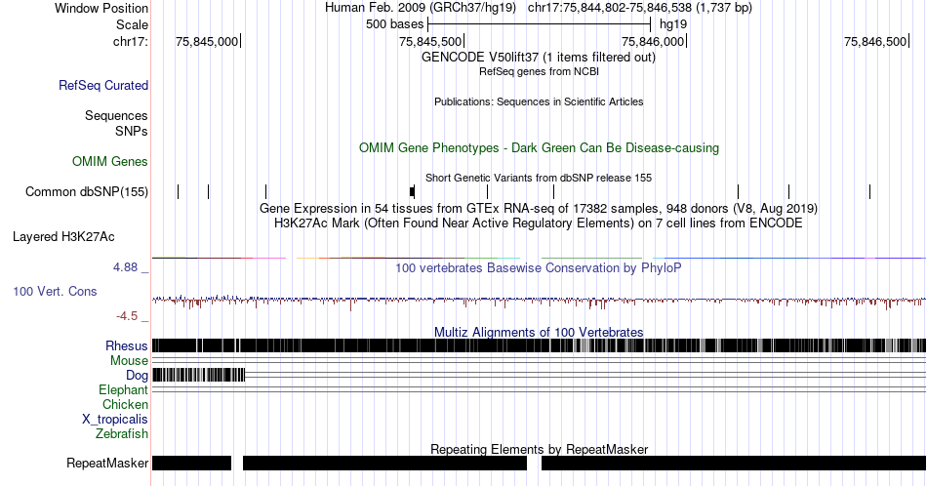Open RefSeq genes from NCBI title
This screenshot has width=927, height=486.
tap(539, 71)
